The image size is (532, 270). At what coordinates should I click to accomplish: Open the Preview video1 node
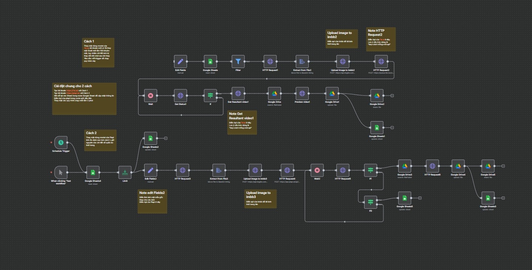tap(302, 93)
